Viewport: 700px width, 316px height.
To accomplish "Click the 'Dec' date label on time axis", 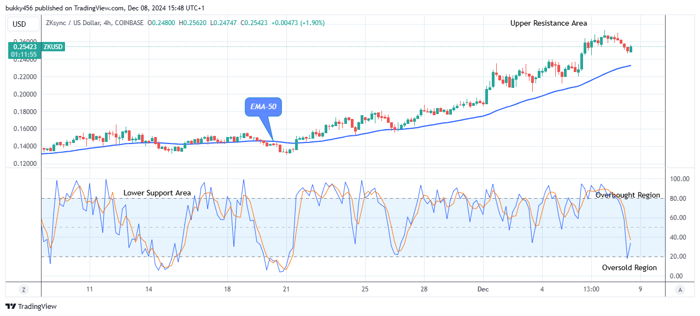I will coord(483,289).
